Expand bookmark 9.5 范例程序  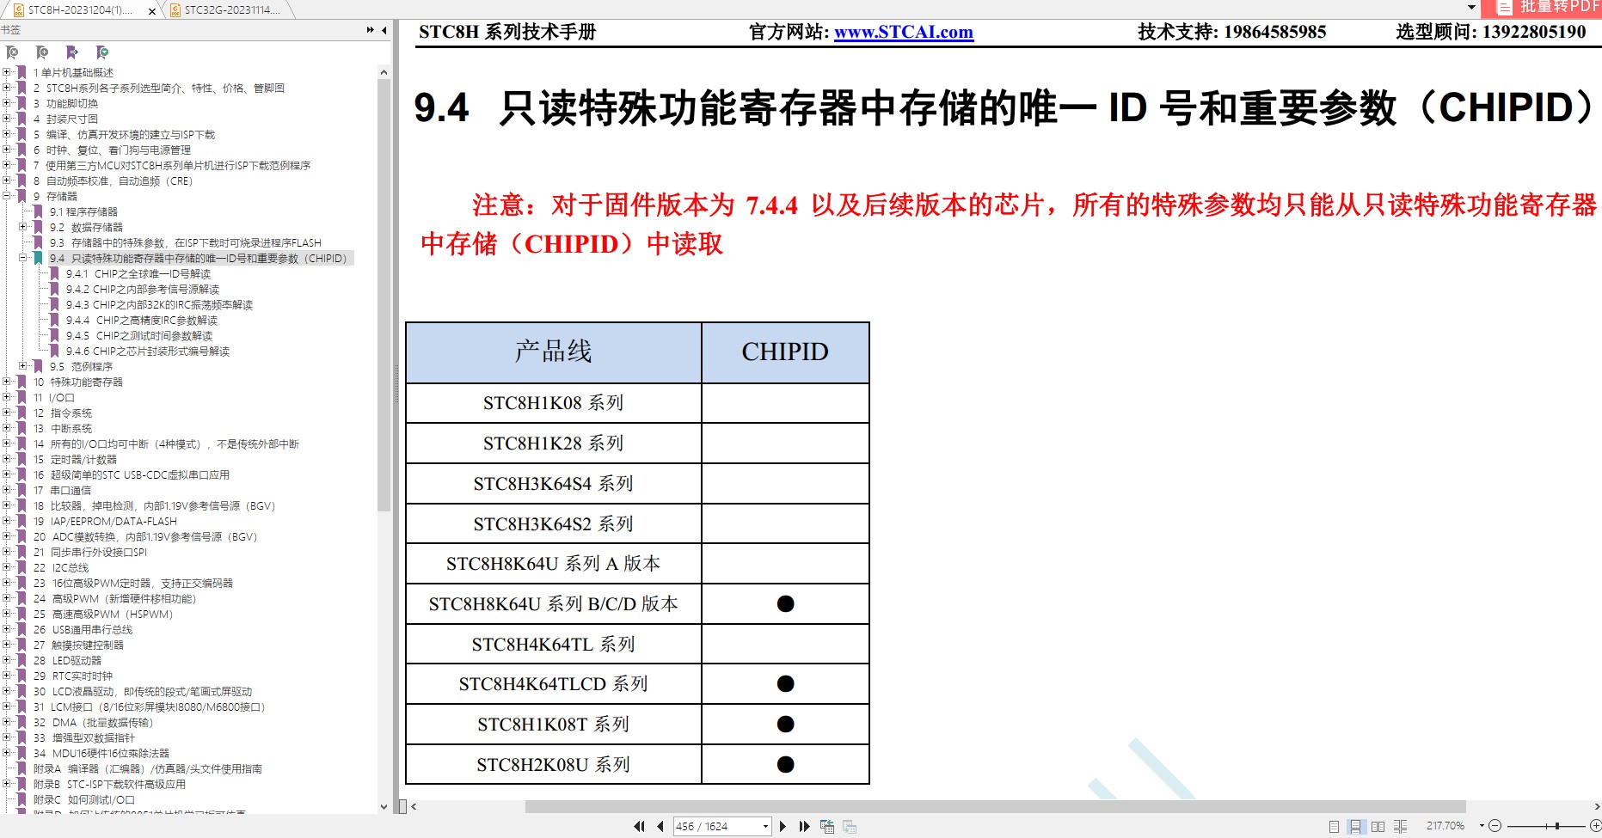pos(23,366)
